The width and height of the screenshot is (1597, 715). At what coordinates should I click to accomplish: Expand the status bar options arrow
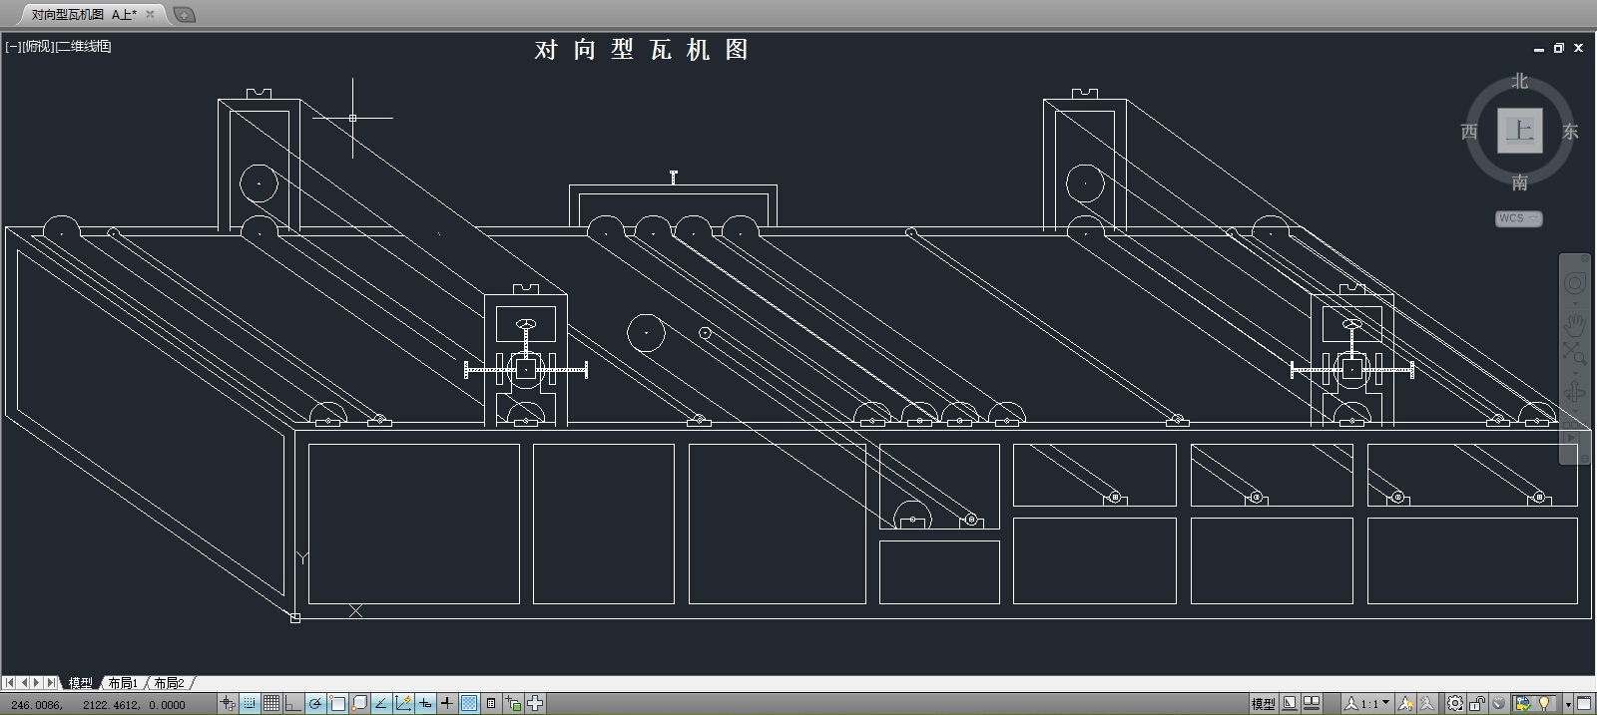click(x=1568, y=704)
